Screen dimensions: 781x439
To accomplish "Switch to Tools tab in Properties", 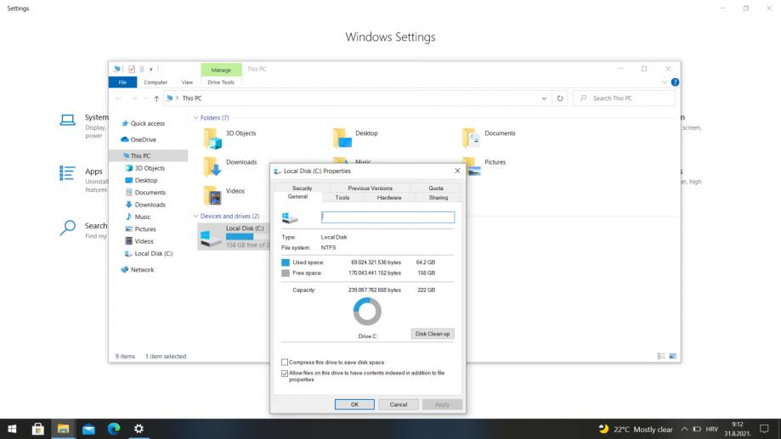I will coord(342,198).
